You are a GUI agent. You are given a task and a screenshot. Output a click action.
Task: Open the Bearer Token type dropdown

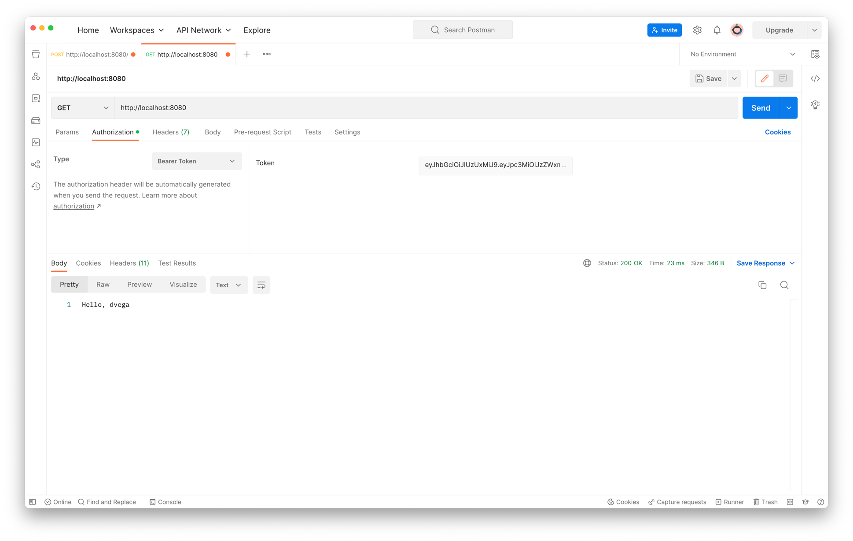point(196,161)
